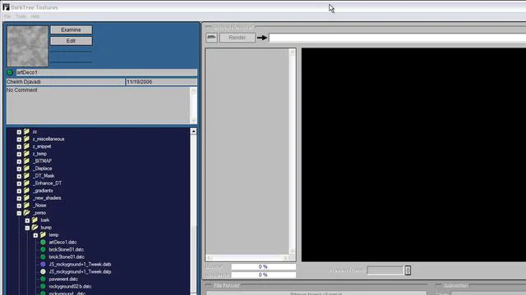The width and height of the screenshot is (526, 295).
Task: Select the rockyground02b.dstc file
Action: [70, 286]
